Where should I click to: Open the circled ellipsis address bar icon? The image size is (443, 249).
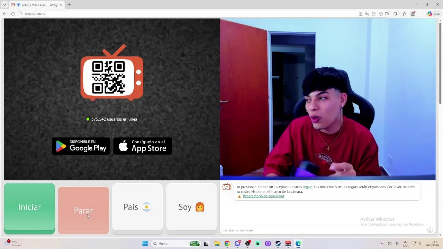tap(374, 14)
